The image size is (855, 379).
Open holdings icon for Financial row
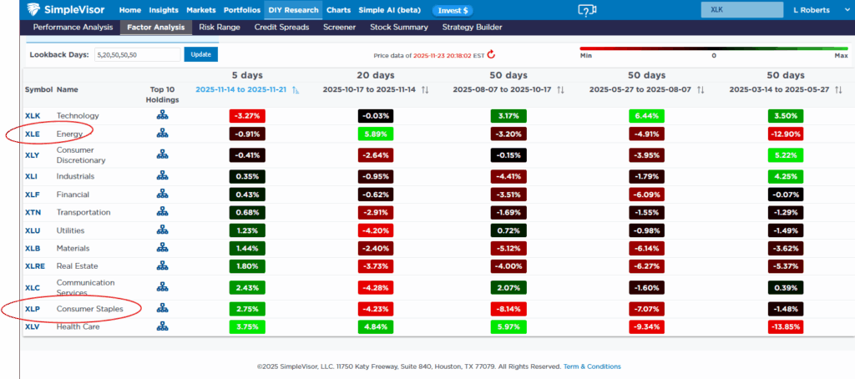[x=163, y=195]
